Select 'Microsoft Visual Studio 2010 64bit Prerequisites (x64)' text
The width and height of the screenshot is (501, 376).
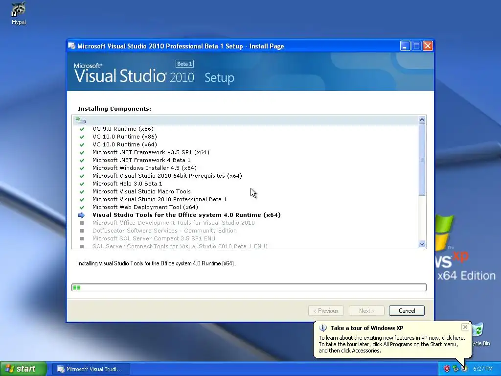pyautogui.click(x=167, y=176)
